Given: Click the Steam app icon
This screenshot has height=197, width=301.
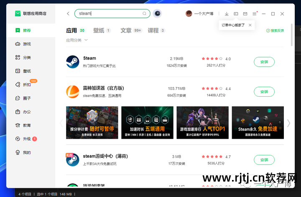Looking at the screenshot, I should point(73,62).
